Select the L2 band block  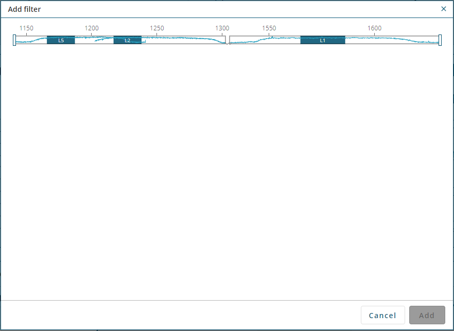click(x=127, y=40)
